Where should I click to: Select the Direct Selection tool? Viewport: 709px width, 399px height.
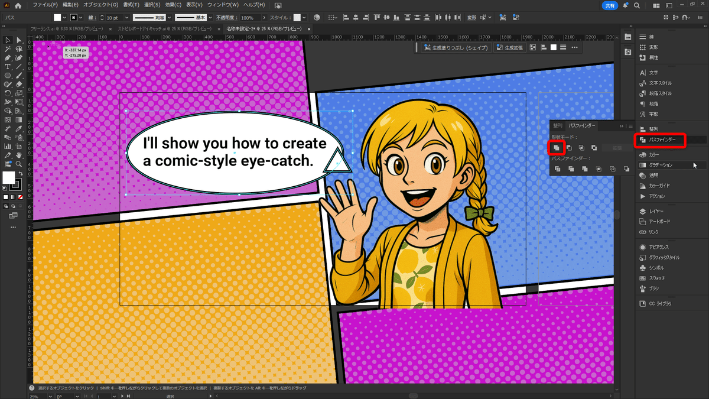tap(19, 40)
